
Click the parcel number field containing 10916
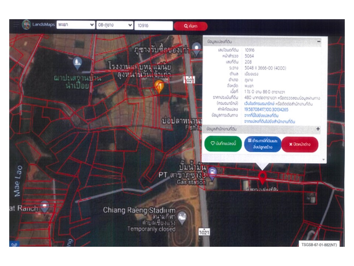[153, 26]
